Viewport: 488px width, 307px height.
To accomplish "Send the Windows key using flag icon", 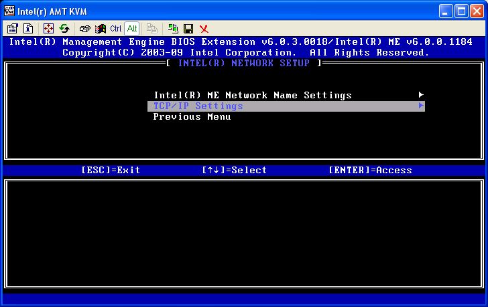I will click(101, 29).
